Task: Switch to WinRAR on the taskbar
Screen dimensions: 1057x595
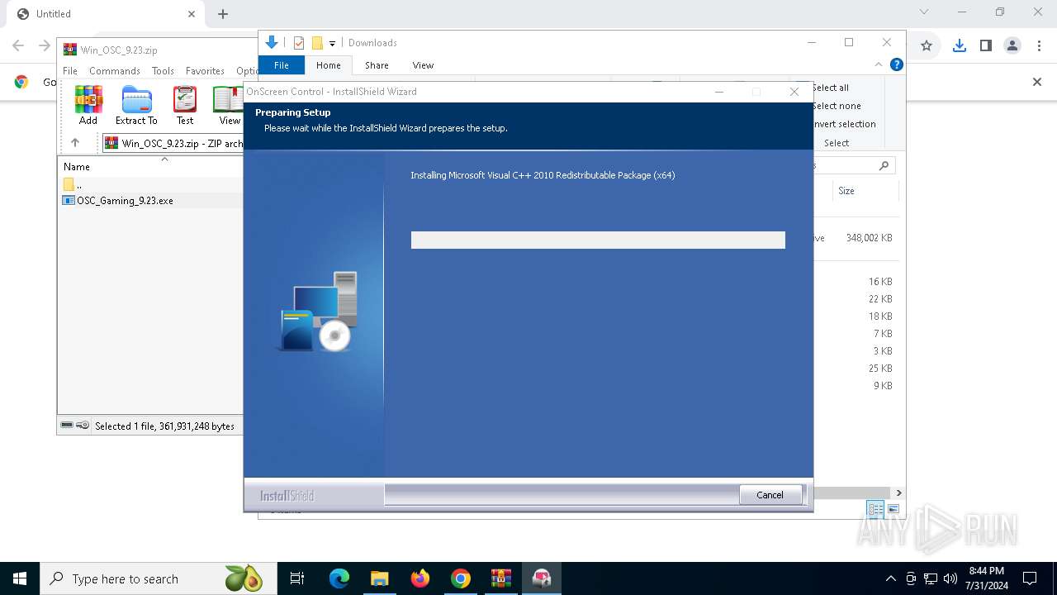Action: coord(501,578)
